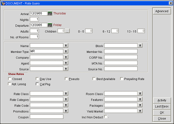Viewport: 174px width, 124px height.
Task: Click the Children ellipsis button
Action: point(67,31)
